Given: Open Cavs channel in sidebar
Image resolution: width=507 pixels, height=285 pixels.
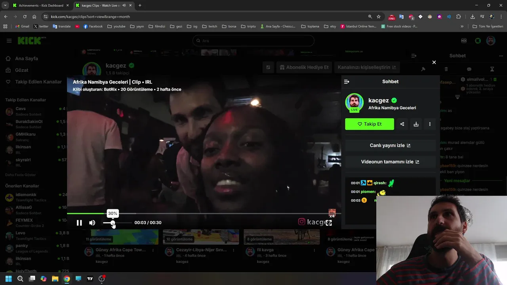Looking at the screenshot, I should (36, 111).
